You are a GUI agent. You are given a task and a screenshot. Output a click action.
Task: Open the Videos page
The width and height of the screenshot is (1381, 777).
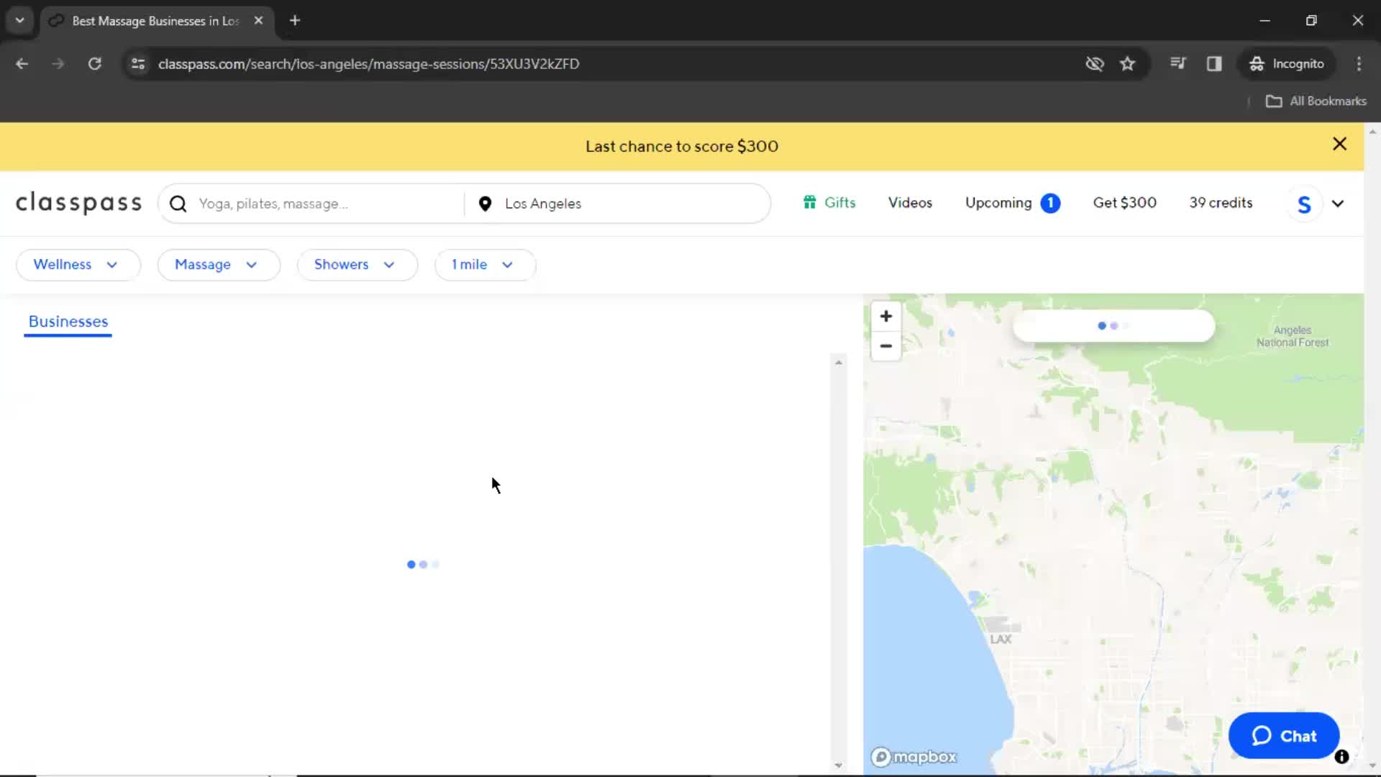[x=910, y=203]
